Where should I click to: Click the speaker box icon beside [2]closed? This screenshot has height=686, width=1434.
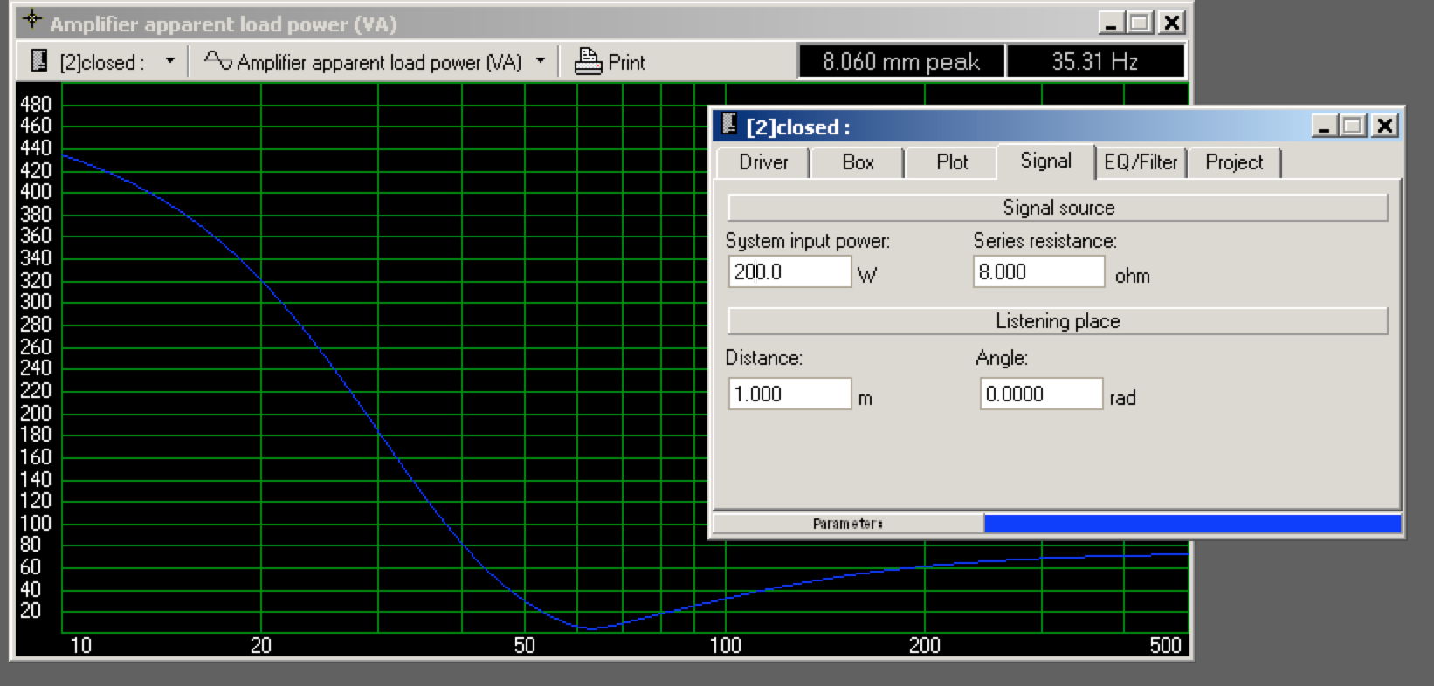38,61
